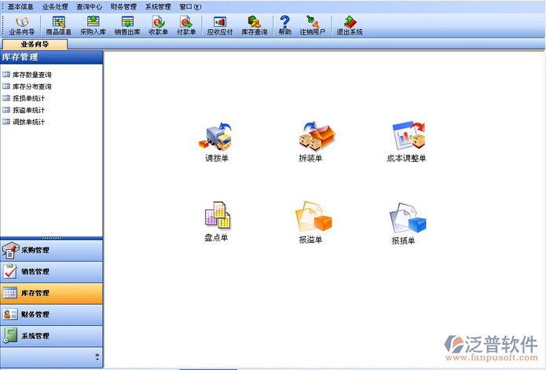
Task: Click the 退出系统 toolbar icon
Action: coord(350,26)
